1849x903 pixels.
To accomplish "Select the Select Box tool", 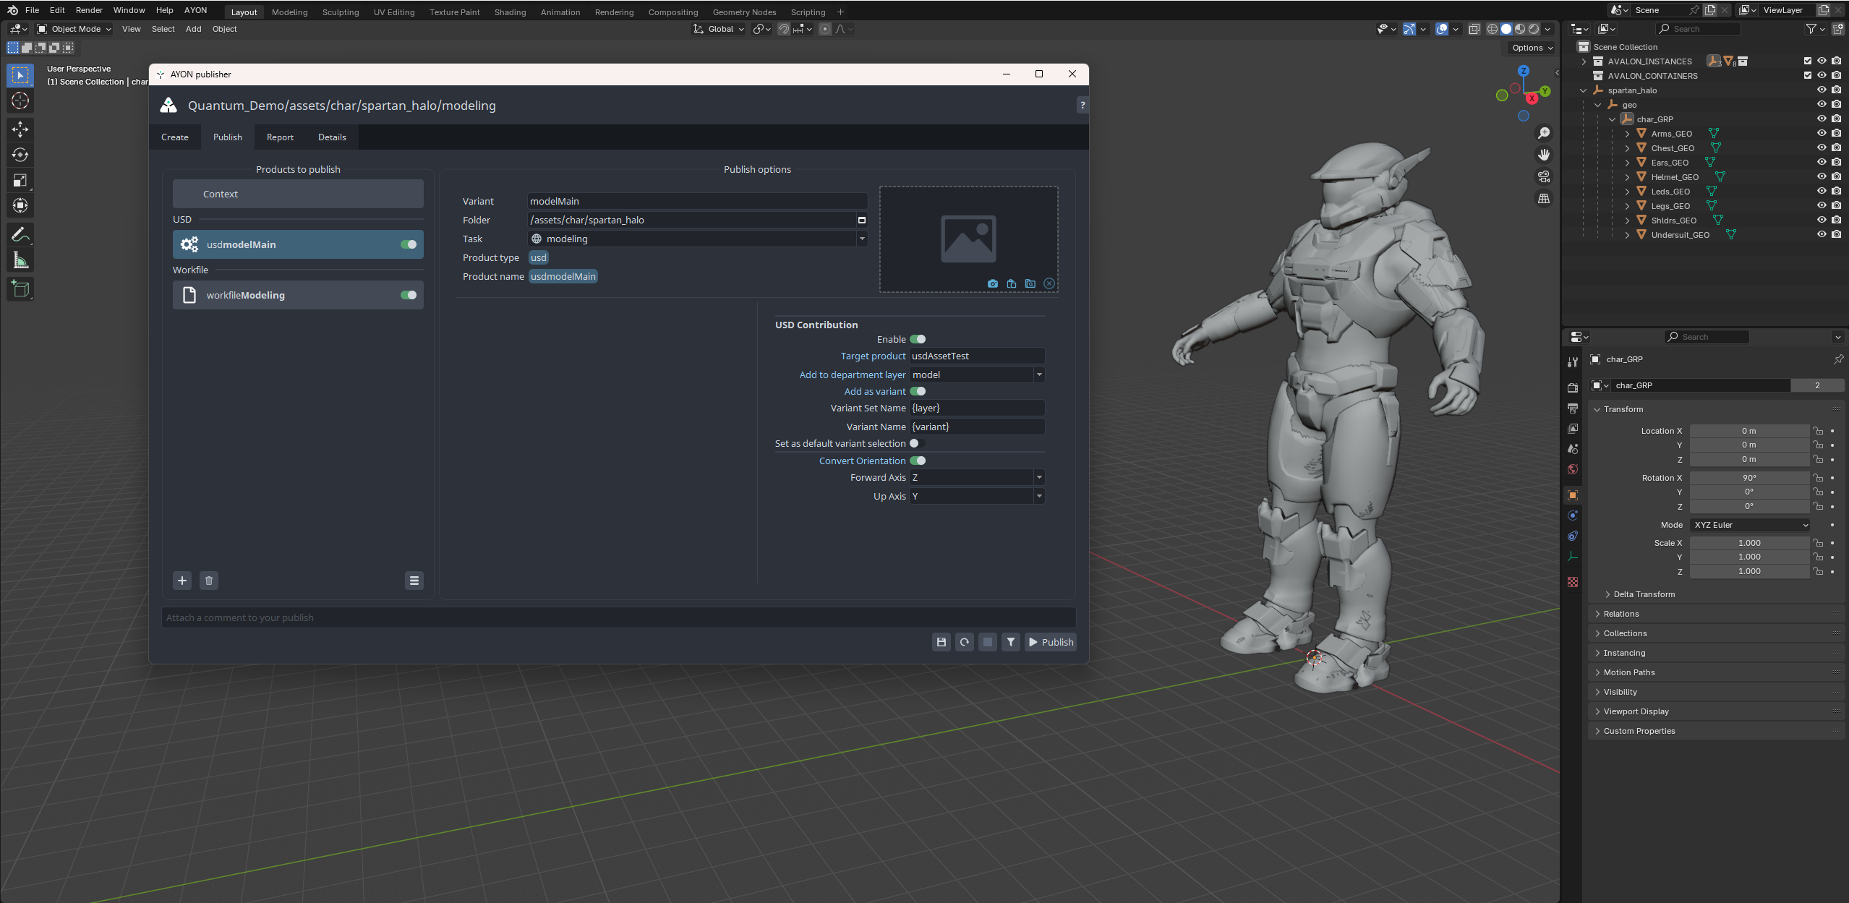I will [20, 75].
